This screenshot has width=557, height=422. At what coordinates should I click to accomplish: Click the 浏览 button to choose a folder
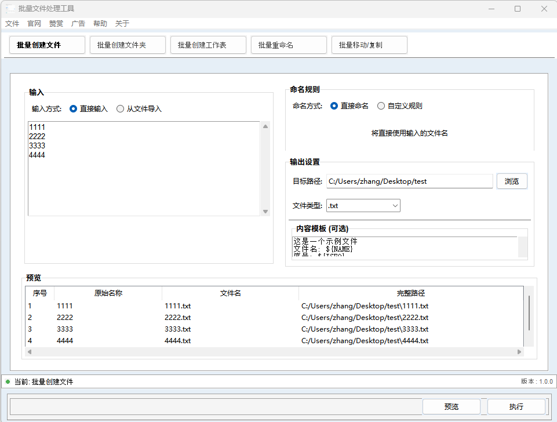(x=511, y=181)
